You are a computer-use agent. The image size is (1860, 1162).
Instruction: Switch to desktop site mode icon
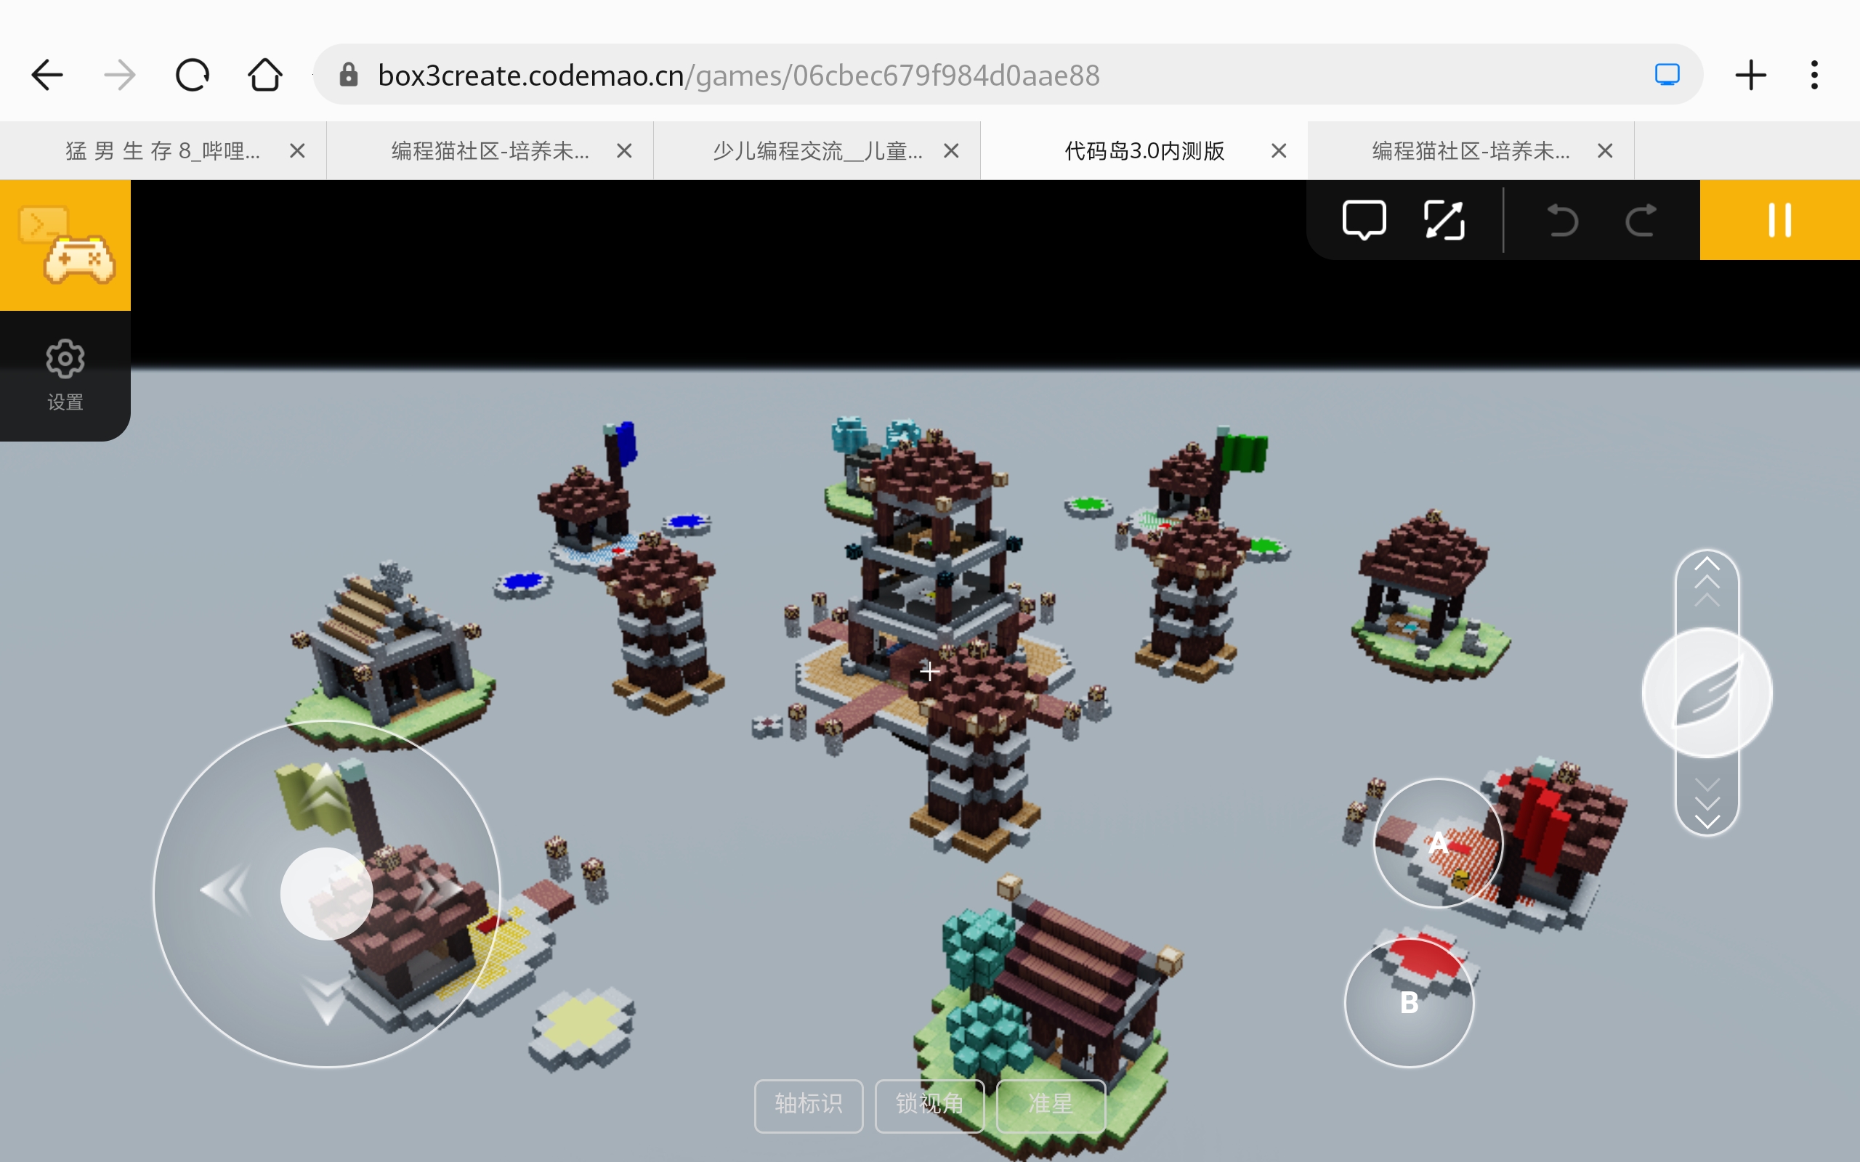point(1666,75)
